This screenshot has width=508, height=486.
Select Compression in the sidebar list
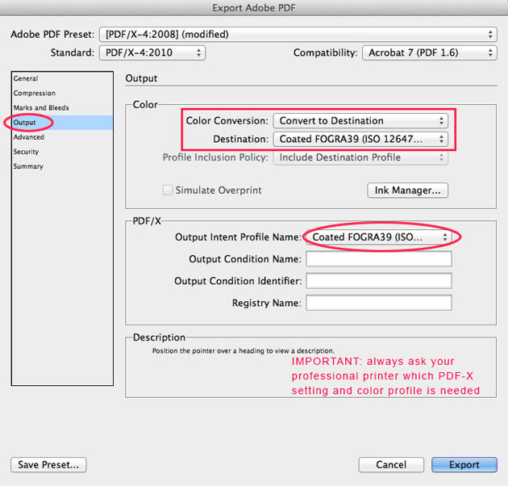pyautogui.click(x=34, y=94)
